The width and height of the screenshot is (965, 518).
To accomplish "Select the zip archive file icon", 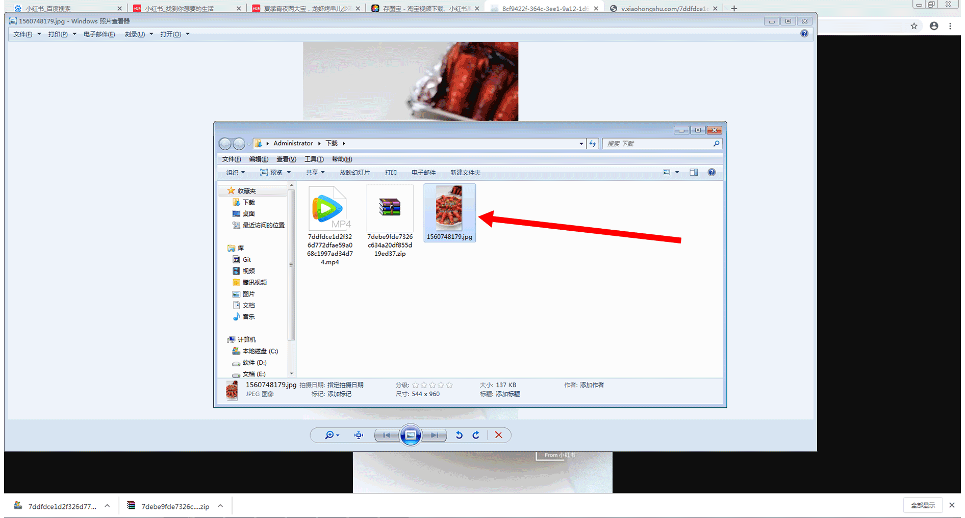I will click(390, 209).
